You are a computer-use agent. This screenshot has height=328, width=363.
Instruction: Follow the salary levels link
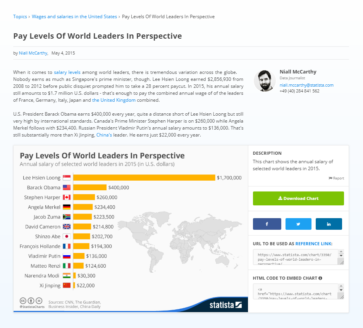click(x=67, y=72)
